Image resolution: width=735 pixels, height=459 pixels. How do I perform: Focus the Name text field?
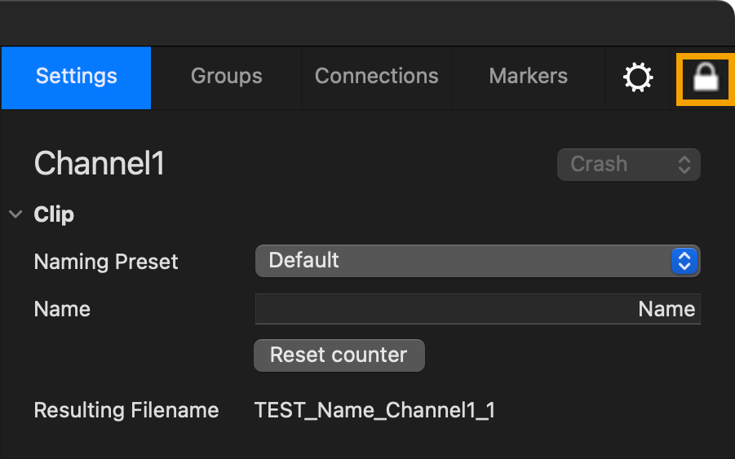(x=478, y=309)
